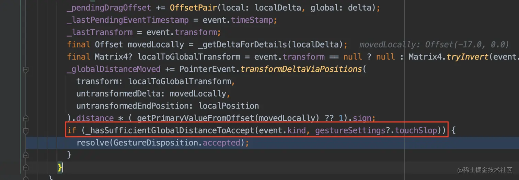This screenshot has height=180, width=519.
Task: Click the localPosition value
Action: coord(229,106)
